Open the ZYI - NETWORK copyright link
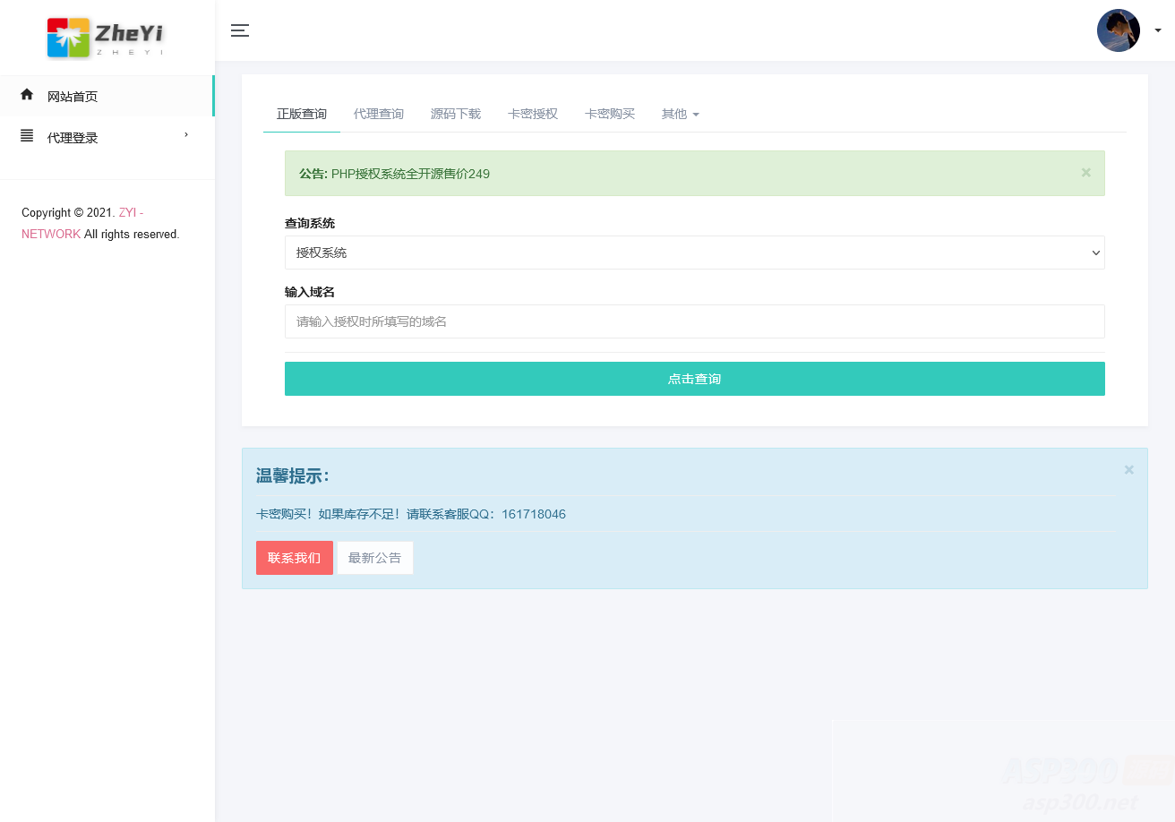The image size is (1175, 822). (x=81, y=223)
